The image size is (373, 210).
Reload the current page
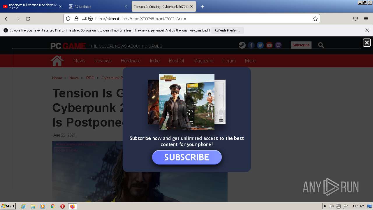(28, 19)
